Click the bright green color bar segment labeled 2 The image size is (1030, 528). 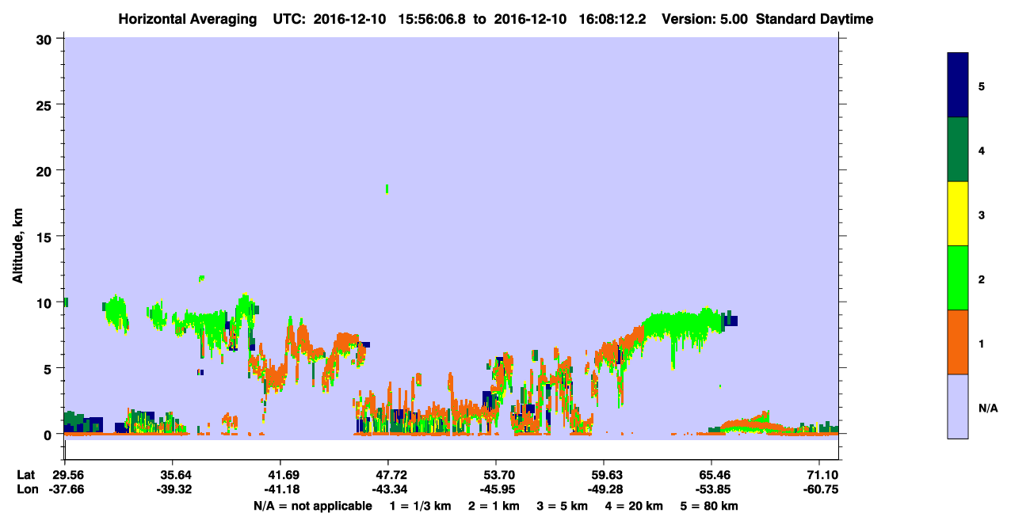958,278
